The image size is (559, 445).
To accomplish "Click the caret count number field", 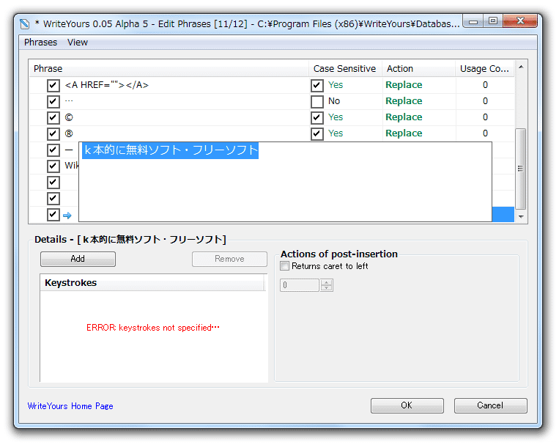I will [300, 285].
